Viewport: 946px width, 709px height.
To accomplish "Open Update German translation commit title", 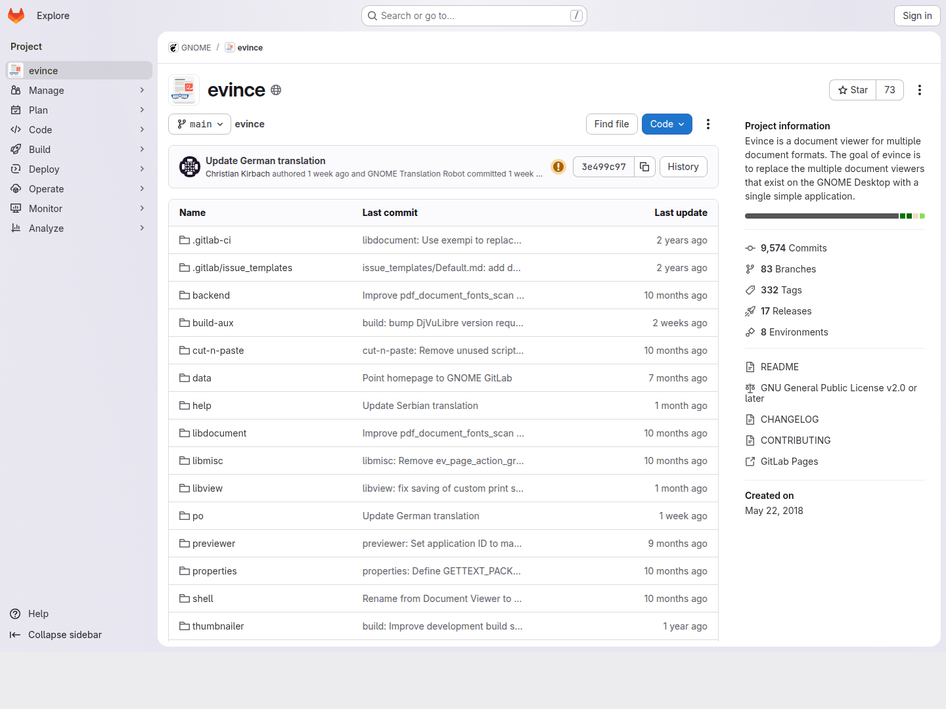I will coord(265,161).
